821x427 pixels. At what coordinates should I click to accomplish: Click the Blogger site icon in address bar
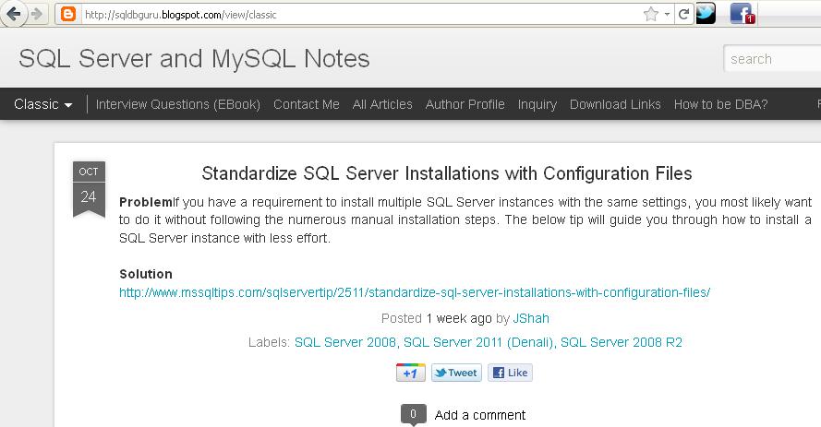point(67,14)
